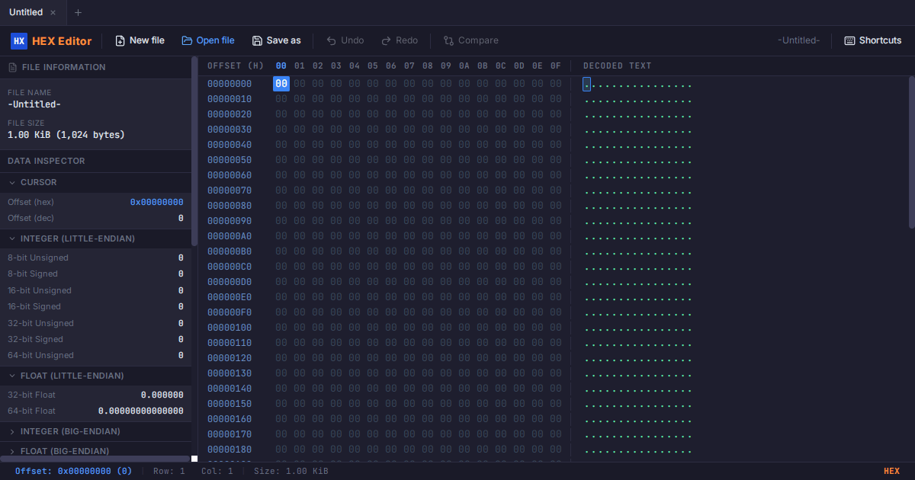Click the first decoded text character in row 00000000
The width and height of the screenshot is (915, 480).
point(586,84)
